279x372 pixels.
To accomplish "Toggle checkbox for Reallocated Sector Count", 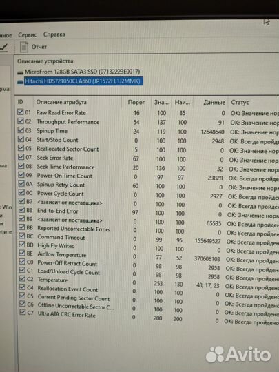I will tap(21, 148).
